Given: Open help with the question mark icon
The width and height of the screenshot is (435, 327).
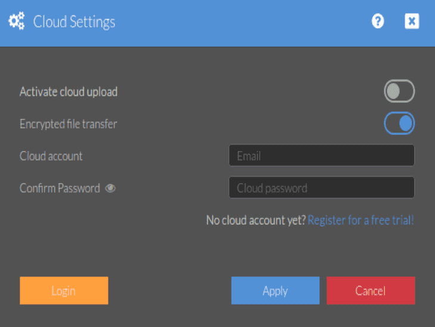Looking at the screenshot, I should [x=378, y=22].
